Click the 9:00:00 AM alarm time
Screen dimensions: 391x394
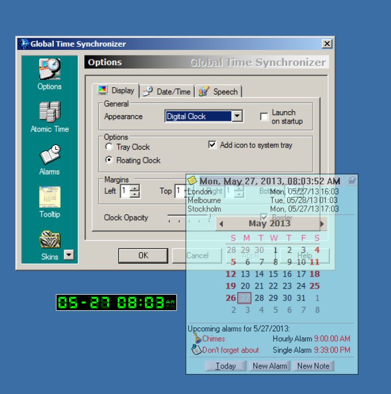point(332,338)
